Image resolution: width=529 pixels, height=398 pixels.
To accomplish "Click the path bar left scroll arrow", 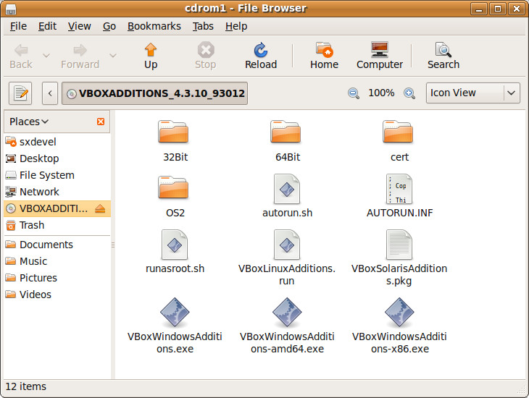I will coord(50,93).
